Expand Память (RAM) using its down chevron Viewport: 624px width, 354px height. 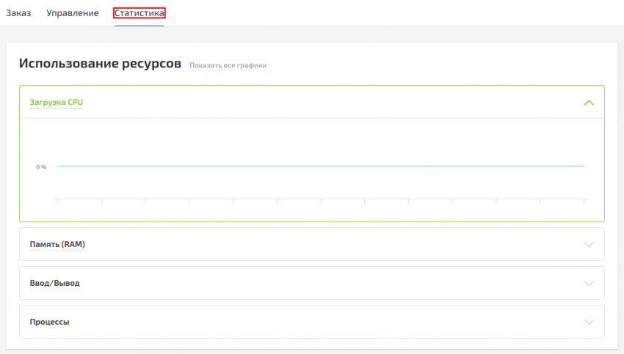click(x=588, y=244)
